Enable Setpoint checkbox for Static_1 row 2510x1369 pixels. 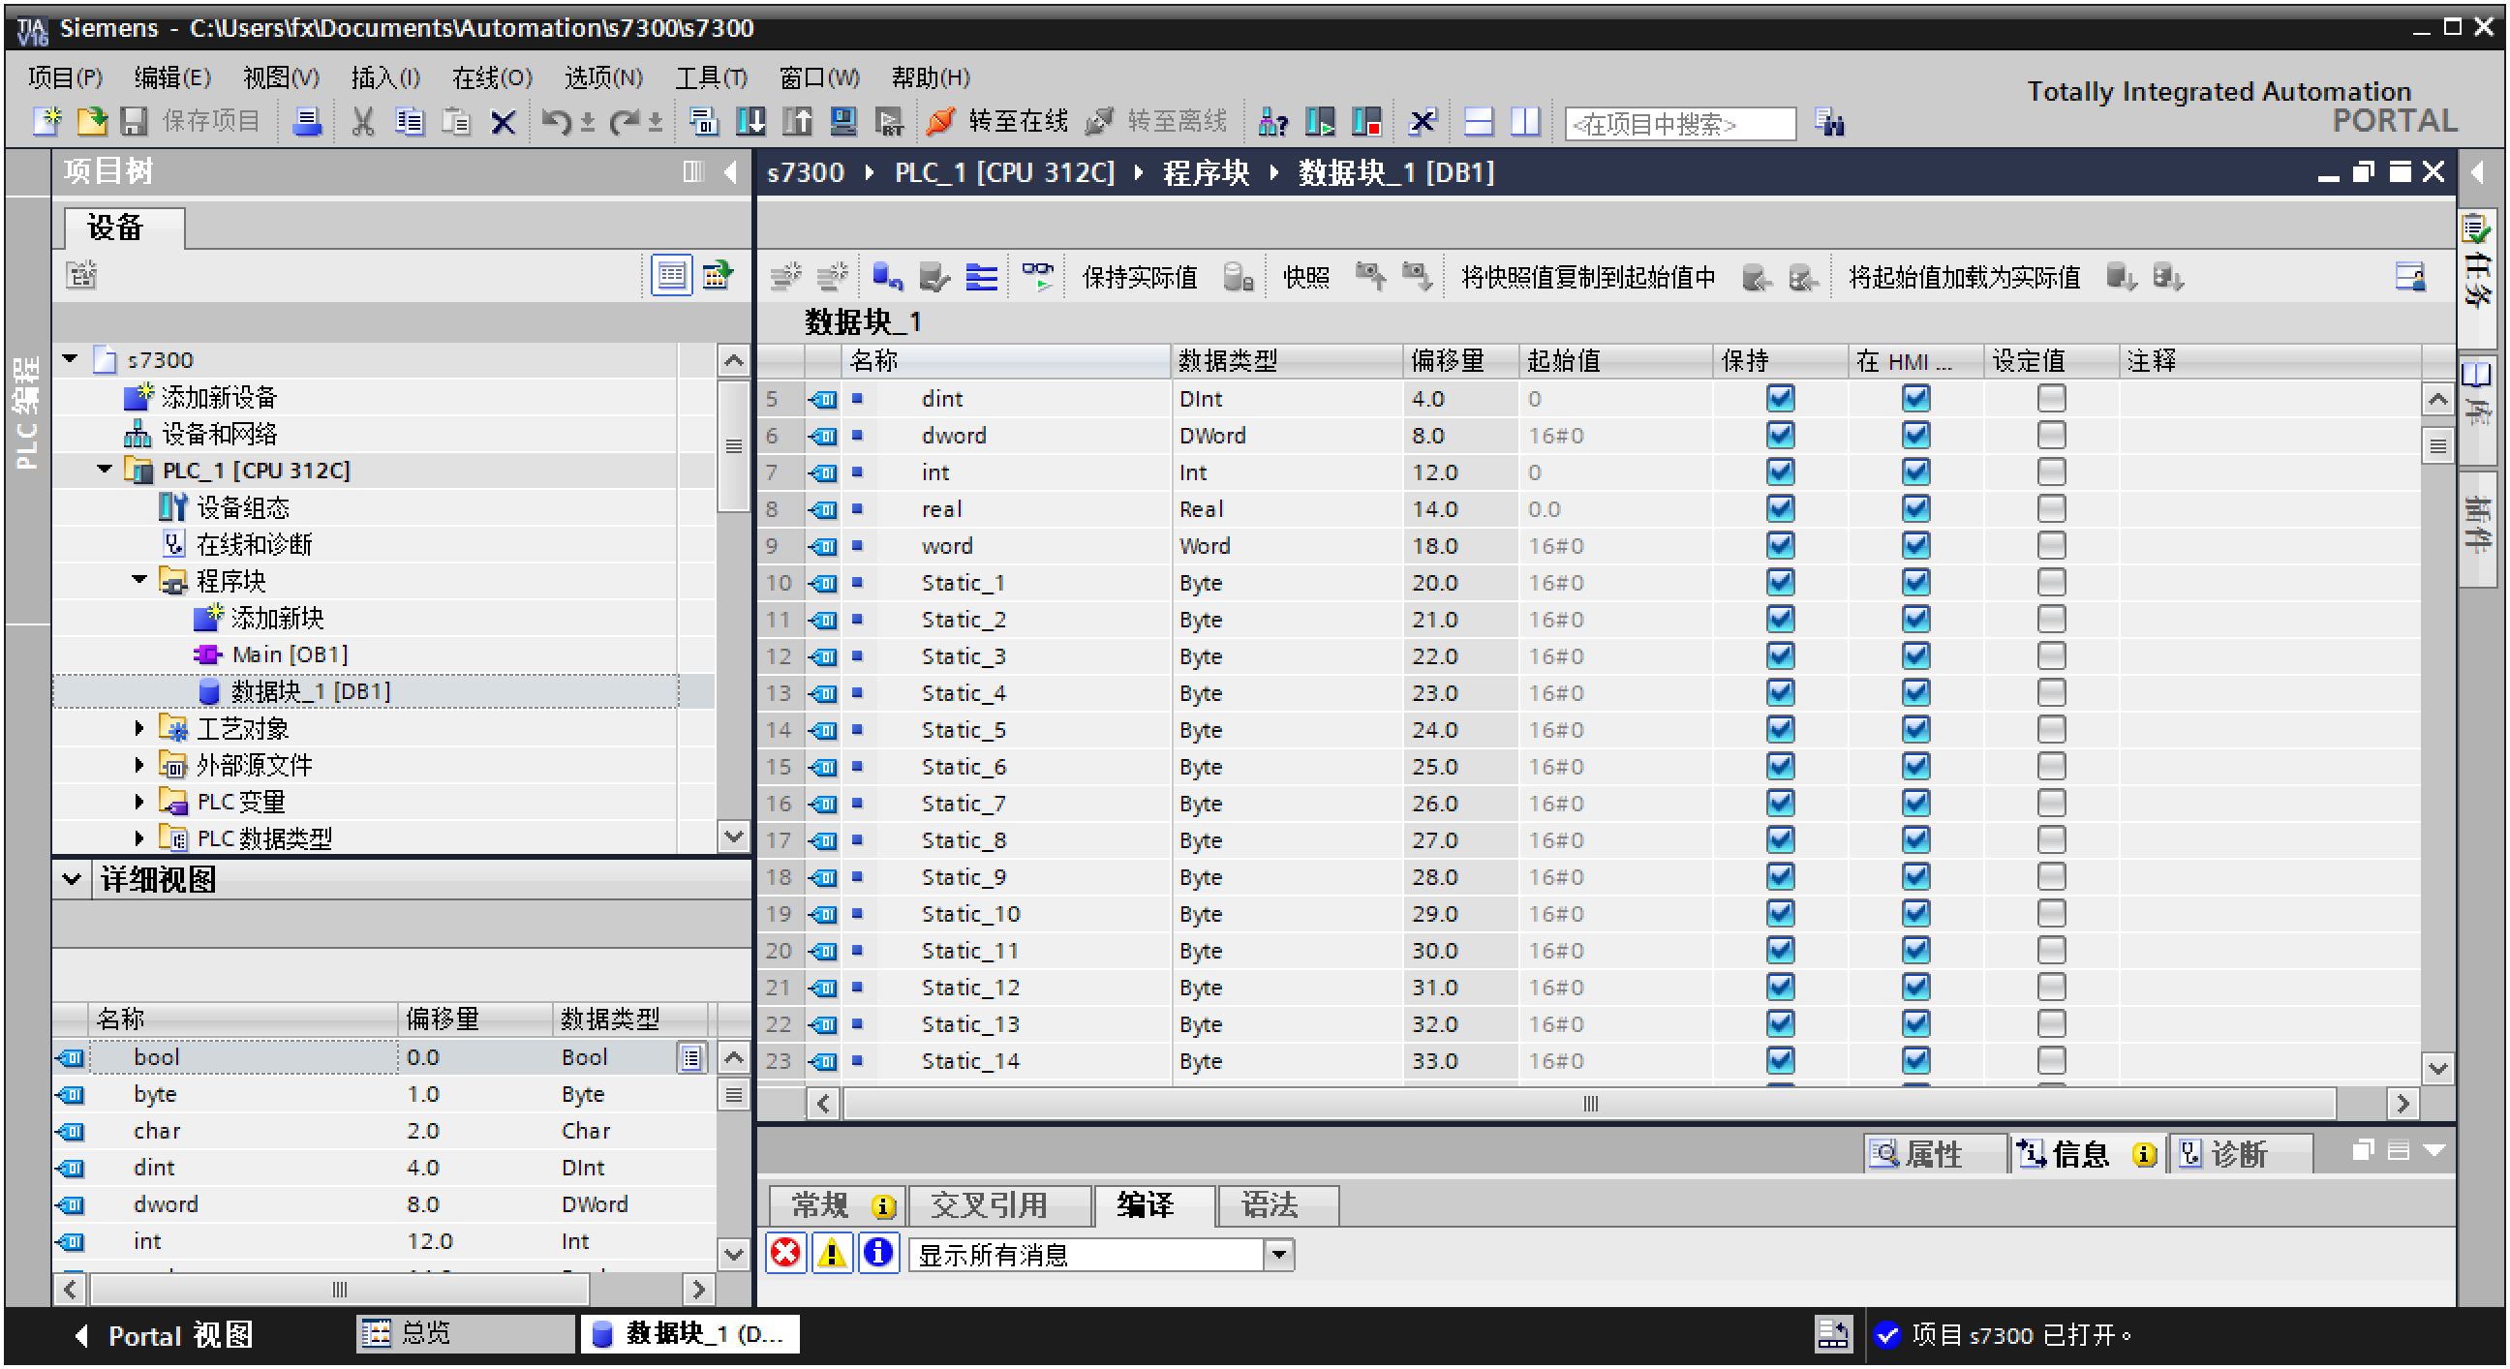(2051, 583)
